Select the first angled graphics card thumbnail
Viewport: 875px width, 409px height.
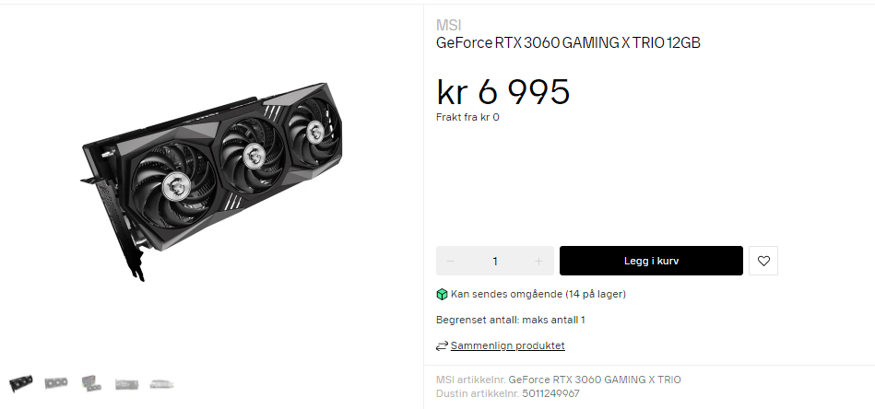click(20, 383)
